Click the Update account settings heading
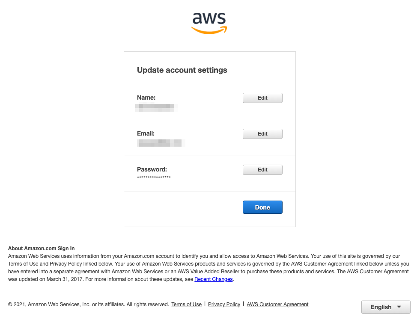Viewport: 417px width, 328px height. coord(182,70)
